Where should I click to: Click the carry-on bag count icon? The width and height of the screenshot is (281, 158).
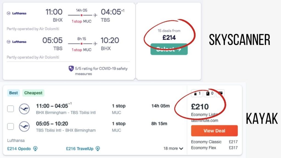click(x=197, y=93)
